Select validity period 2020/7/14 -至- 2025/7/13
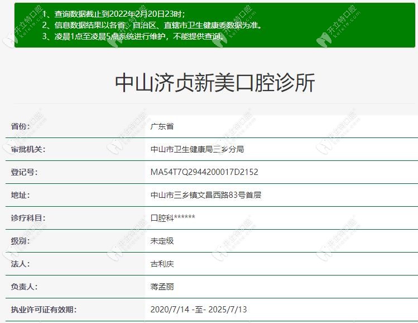This screenshot has width=418, height=323. click(x=199, y=310)
